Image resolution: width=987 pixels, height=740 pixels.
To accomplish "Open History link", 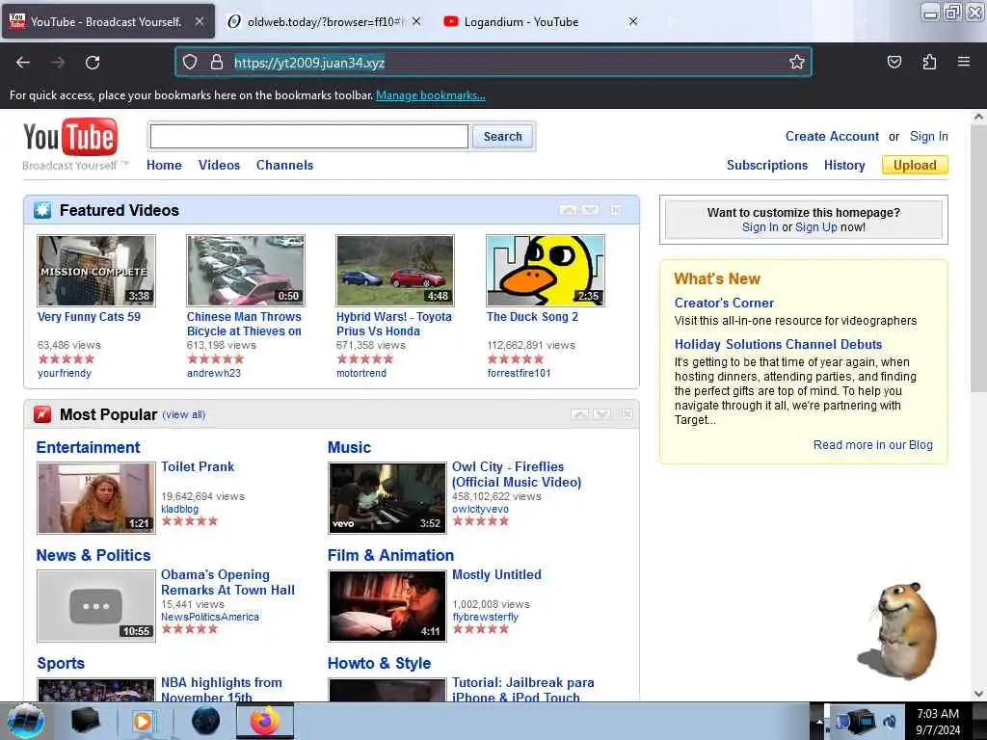I will [844, 165].
